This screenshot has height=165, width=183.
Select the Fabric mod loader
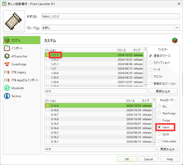click(159, 127)
